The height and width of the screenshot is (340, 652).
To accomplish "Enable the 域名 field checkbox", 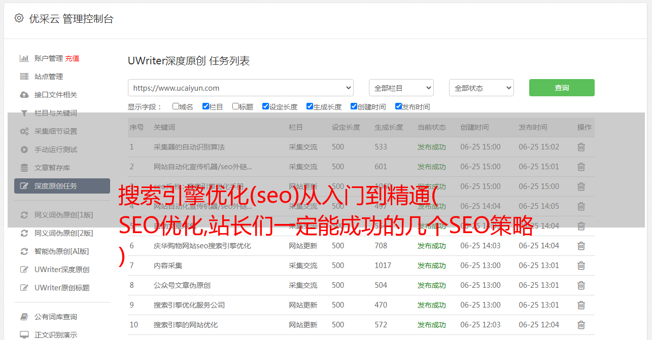I will (176, 106).
